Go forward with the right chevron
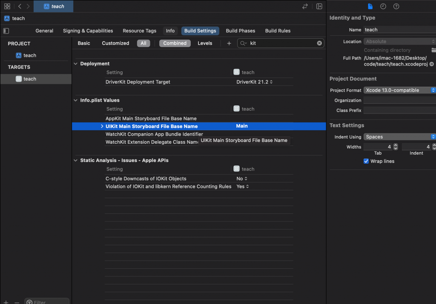This screenshot has width=436, height=304. [28, 6]
